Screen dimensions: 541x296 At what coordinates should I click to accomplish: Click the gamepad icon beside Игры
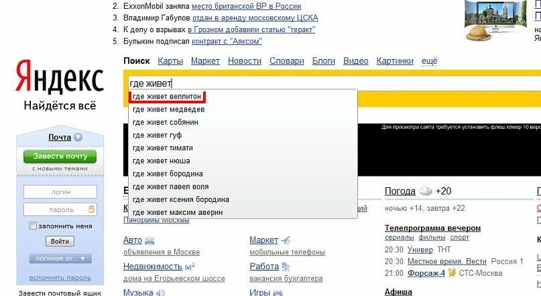pyautogui.click(x=278, y=293)
